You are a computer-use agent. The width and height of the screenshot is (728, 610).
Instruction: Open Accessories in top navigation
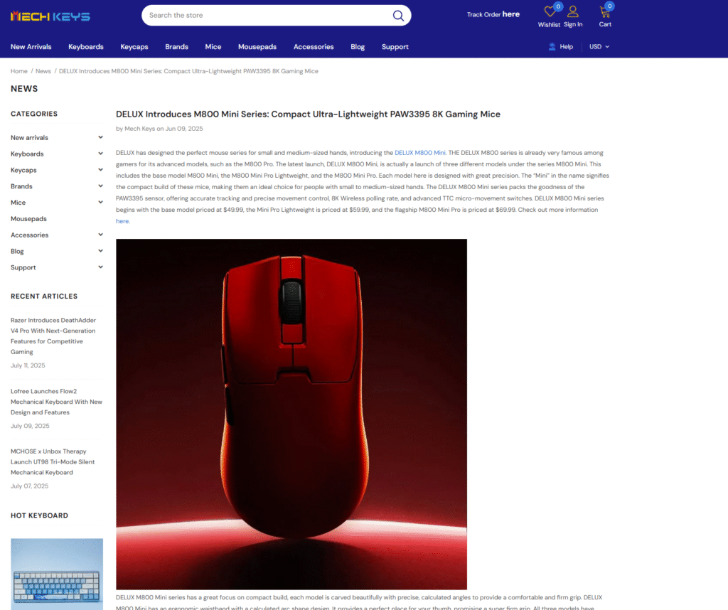pos(314,47)
